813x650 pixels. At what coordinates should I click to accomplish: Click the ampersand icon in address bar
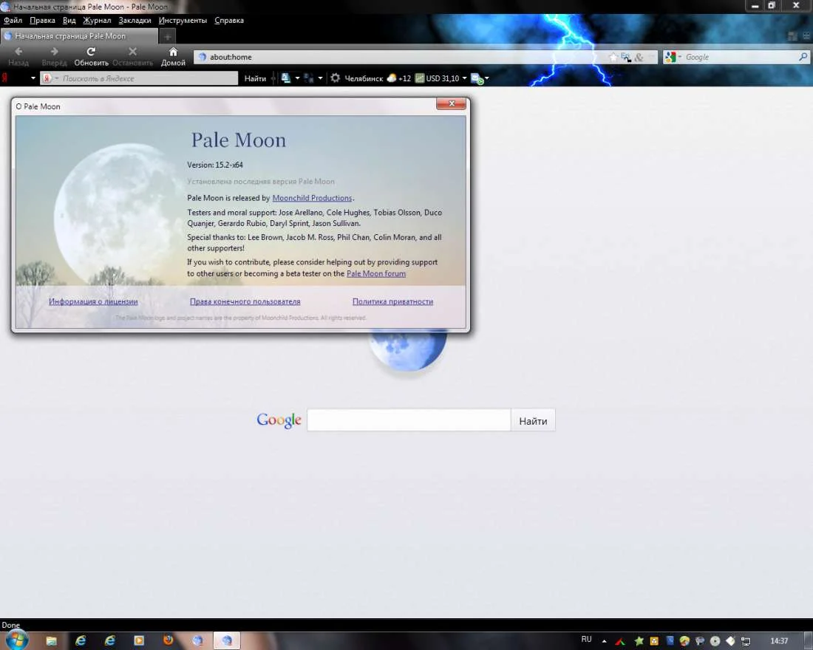639,57
